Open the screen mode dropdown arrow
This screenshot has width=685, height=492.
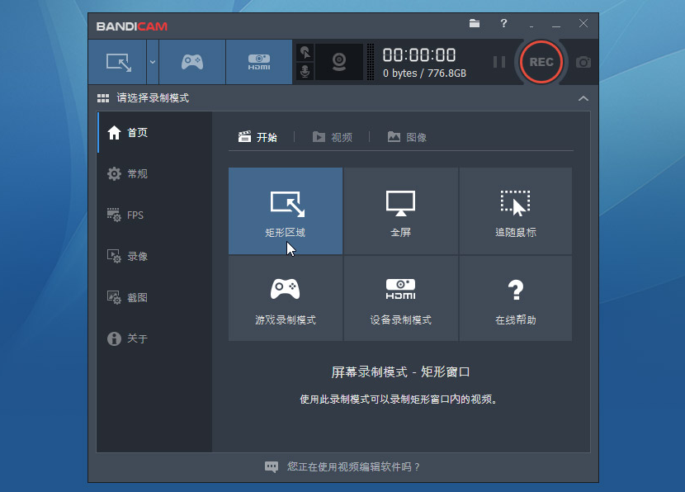click(x=153, y=62)
